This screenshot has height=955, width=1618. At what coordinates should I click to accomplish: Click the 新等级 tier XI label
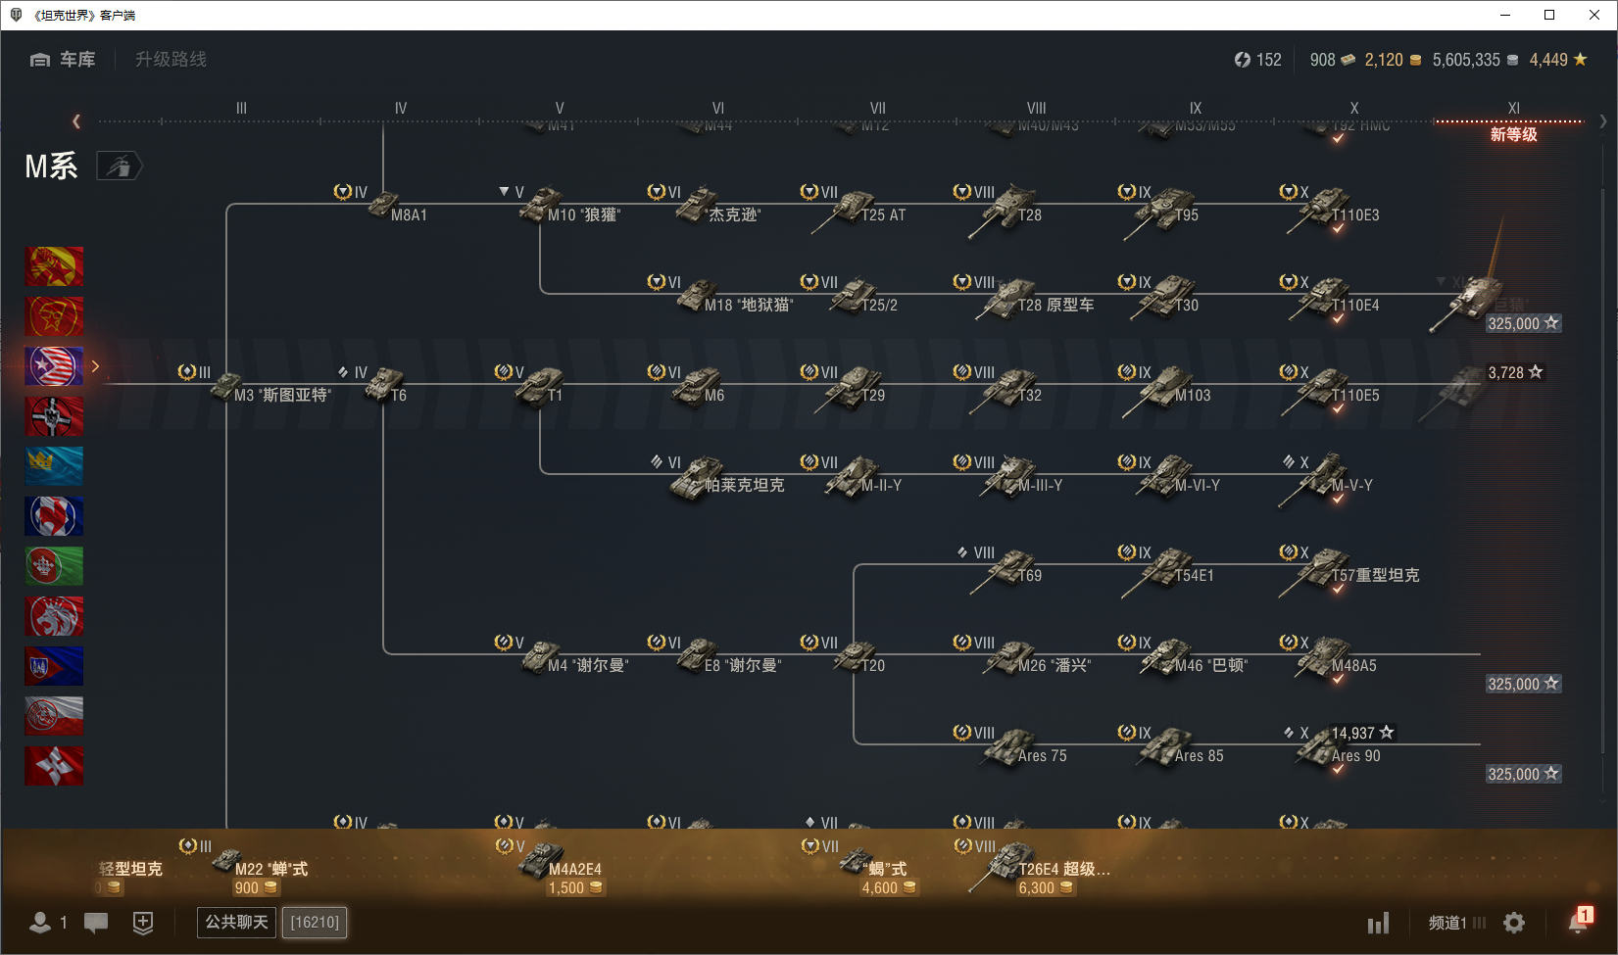coord(1513,134)
